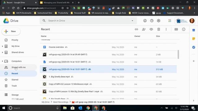Expand Shared drives tree arrow
The image size is (198, 111).
[x=2, y=52]
